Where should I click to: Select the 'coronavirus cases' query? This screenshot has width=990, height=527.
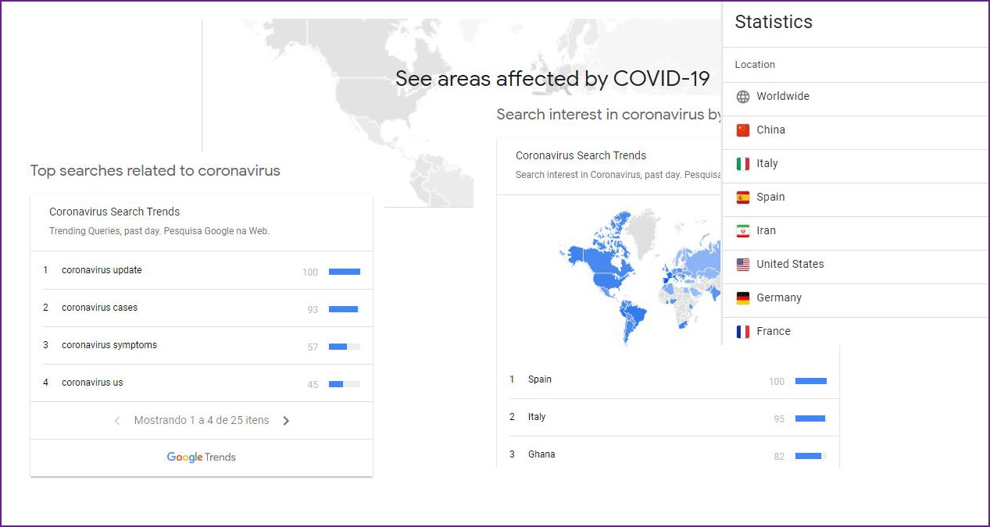coord(99,308)
